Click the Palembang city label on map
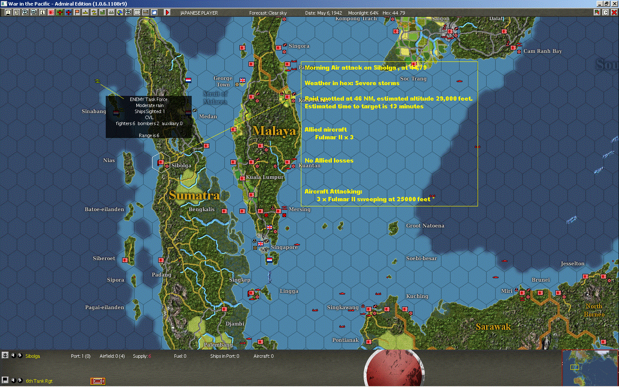 (218, 344)
